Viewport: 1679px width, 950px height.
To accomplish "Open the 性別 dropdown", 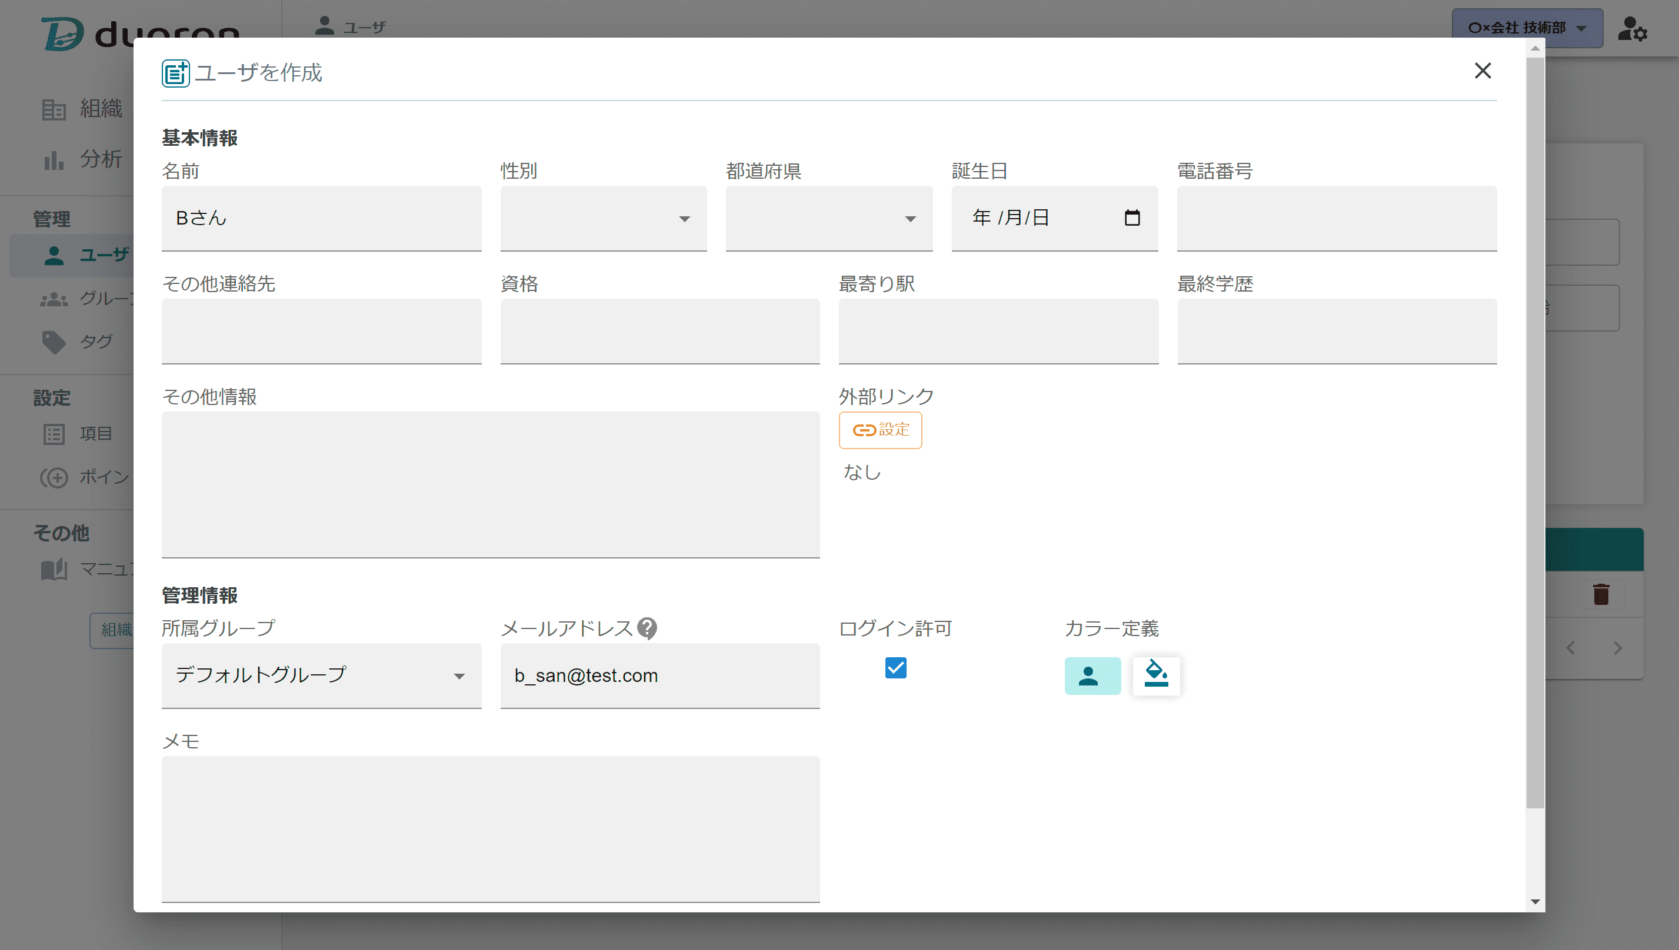I will 603,218.
